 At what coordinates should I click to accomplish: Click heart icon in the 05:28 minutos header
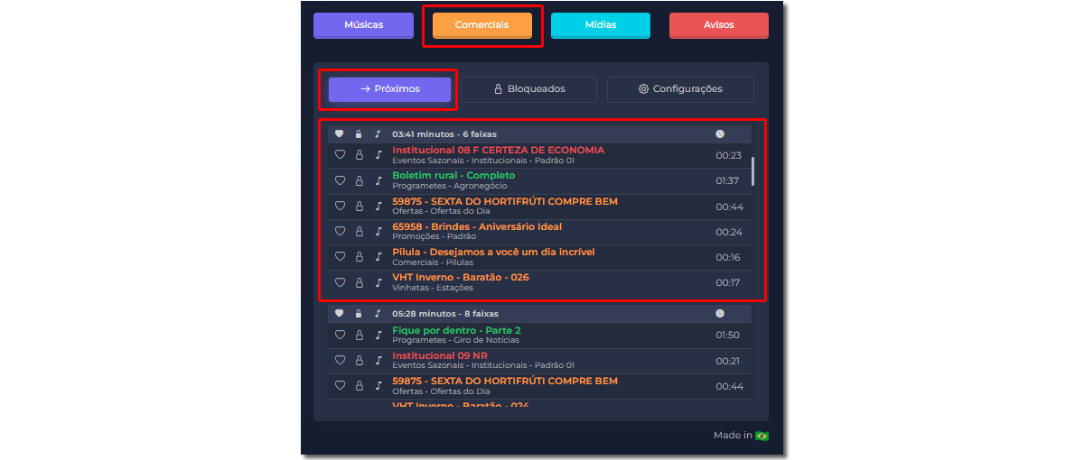340,314
